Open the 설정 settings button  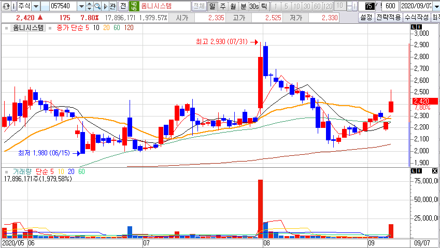point(366,18)
